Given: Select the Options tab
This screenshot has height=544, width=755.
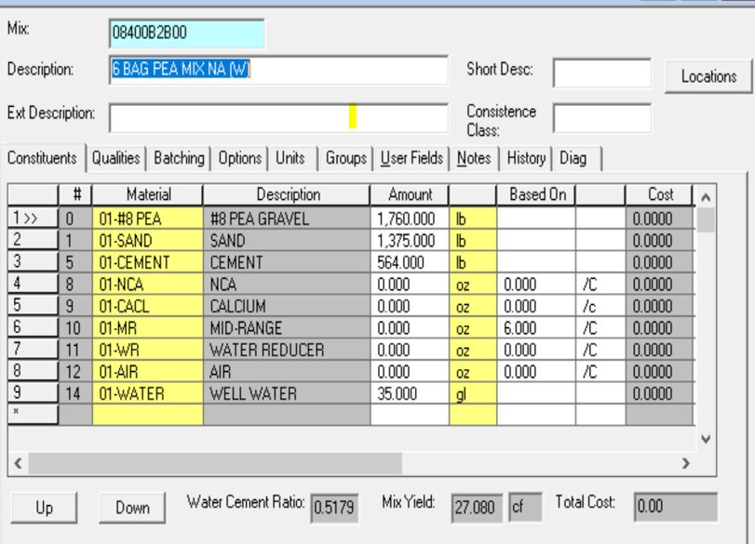Looking at the screenshot, I should 239,158.
